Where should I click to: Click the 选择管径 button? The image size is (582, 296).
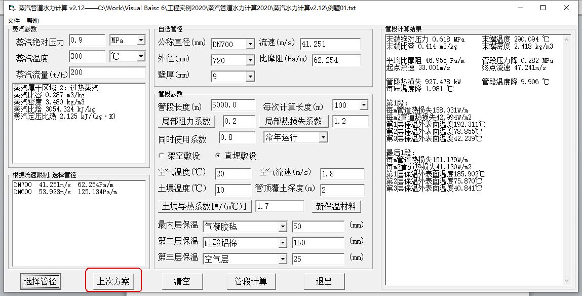point(41,281)
